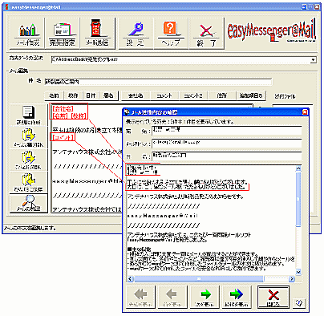Screen dimensions: 324x316
Task: Expand the address data file dropdown
Action: point(313,59)
